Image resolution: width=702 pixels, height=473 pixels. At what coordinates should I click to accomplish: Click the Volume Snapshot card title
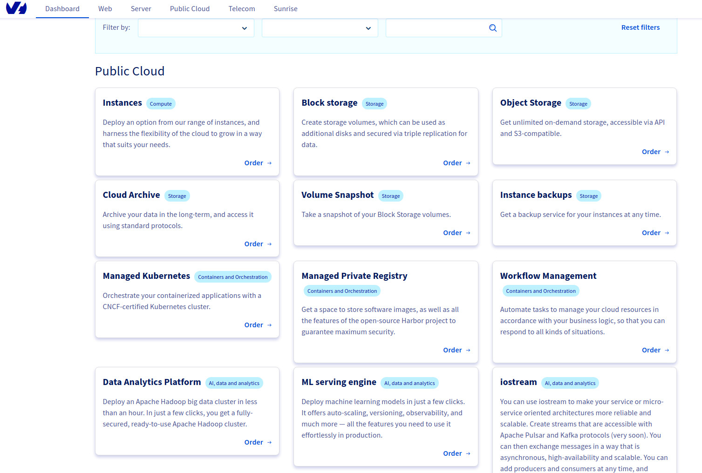click(338, 195)
